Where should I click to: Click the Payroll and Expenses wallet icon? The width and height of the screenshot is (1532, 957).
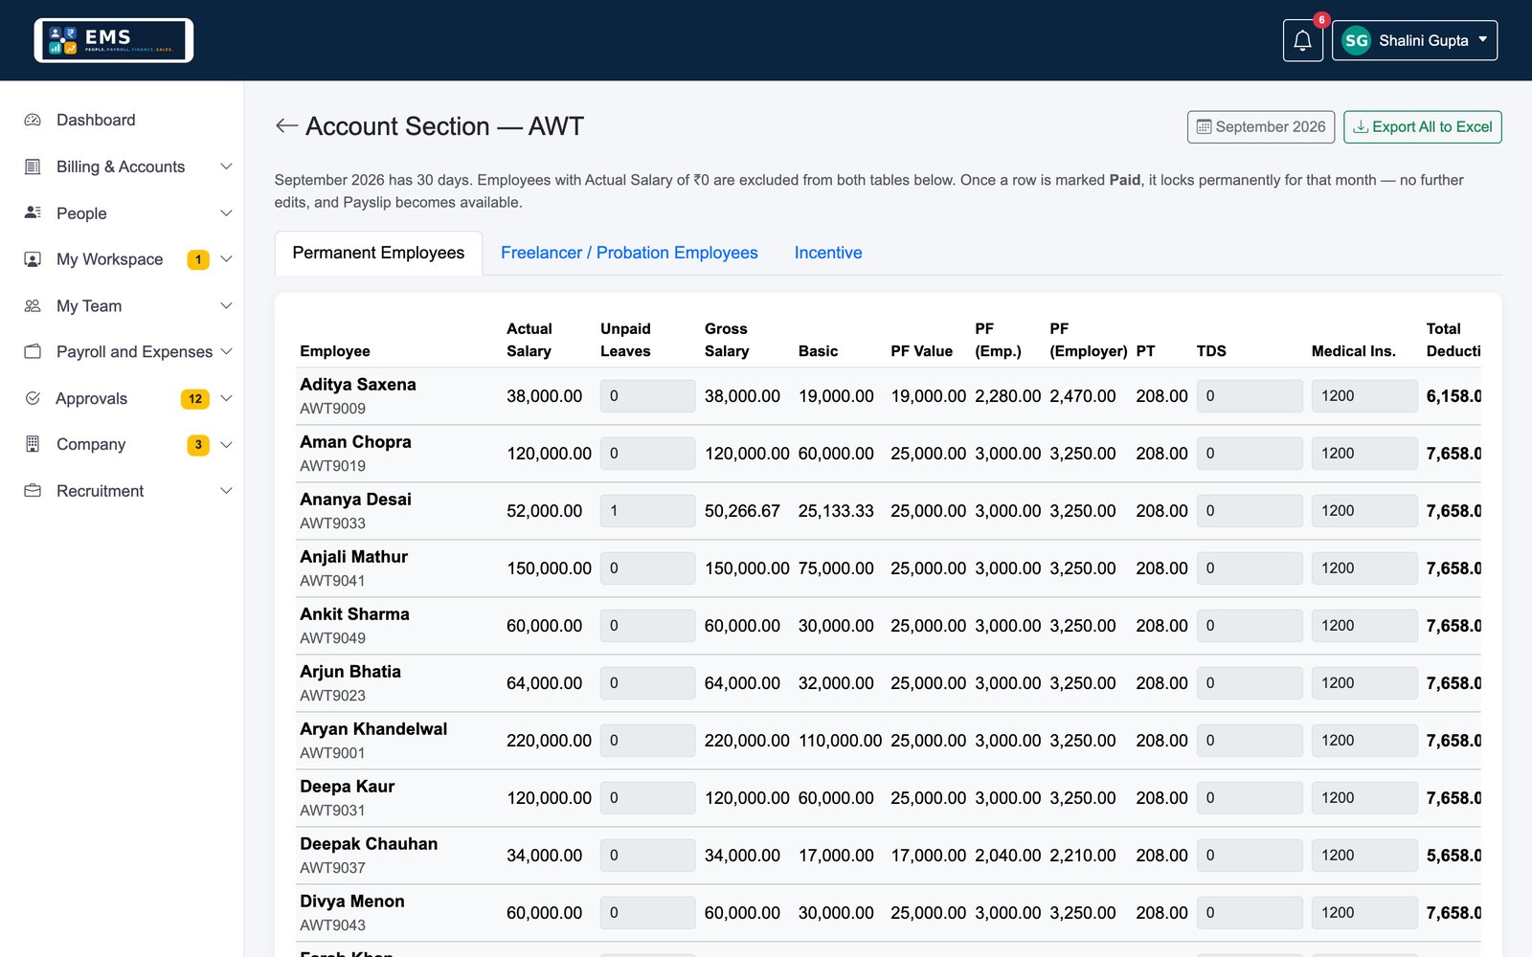click(x=33, y=351)
